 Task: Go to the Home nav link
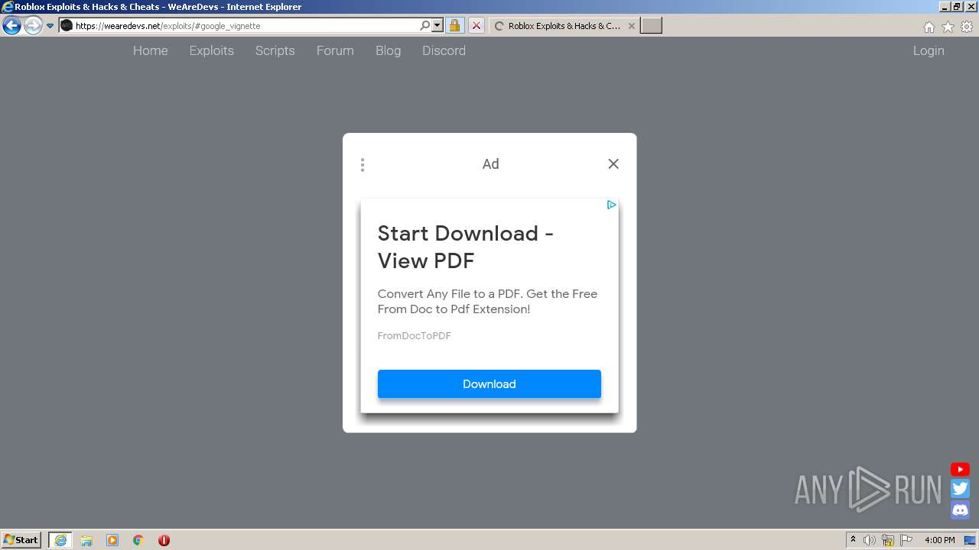click(150, 50)
